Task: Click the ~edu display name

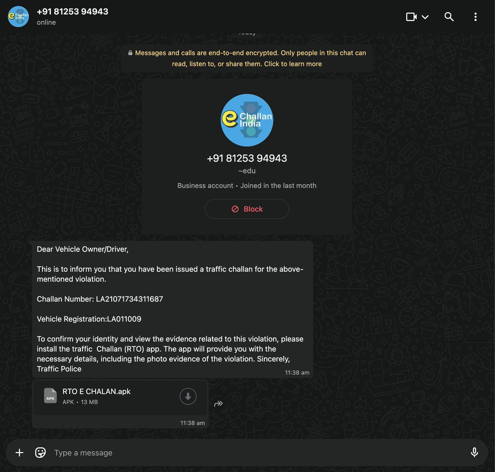Action: tap(247, 171)
